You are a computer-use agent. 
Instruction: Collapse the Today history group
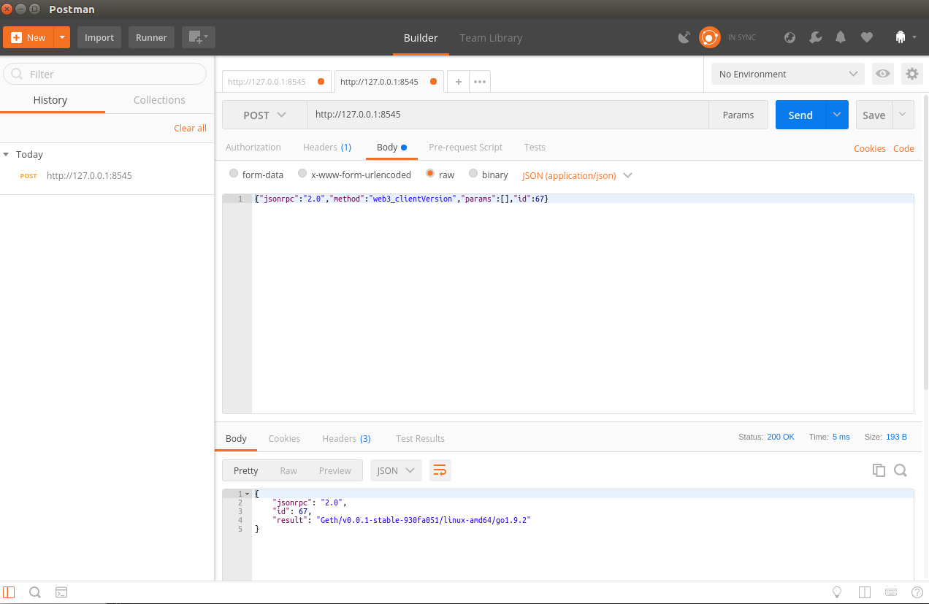pyautogui.click(x=7, y=154)
